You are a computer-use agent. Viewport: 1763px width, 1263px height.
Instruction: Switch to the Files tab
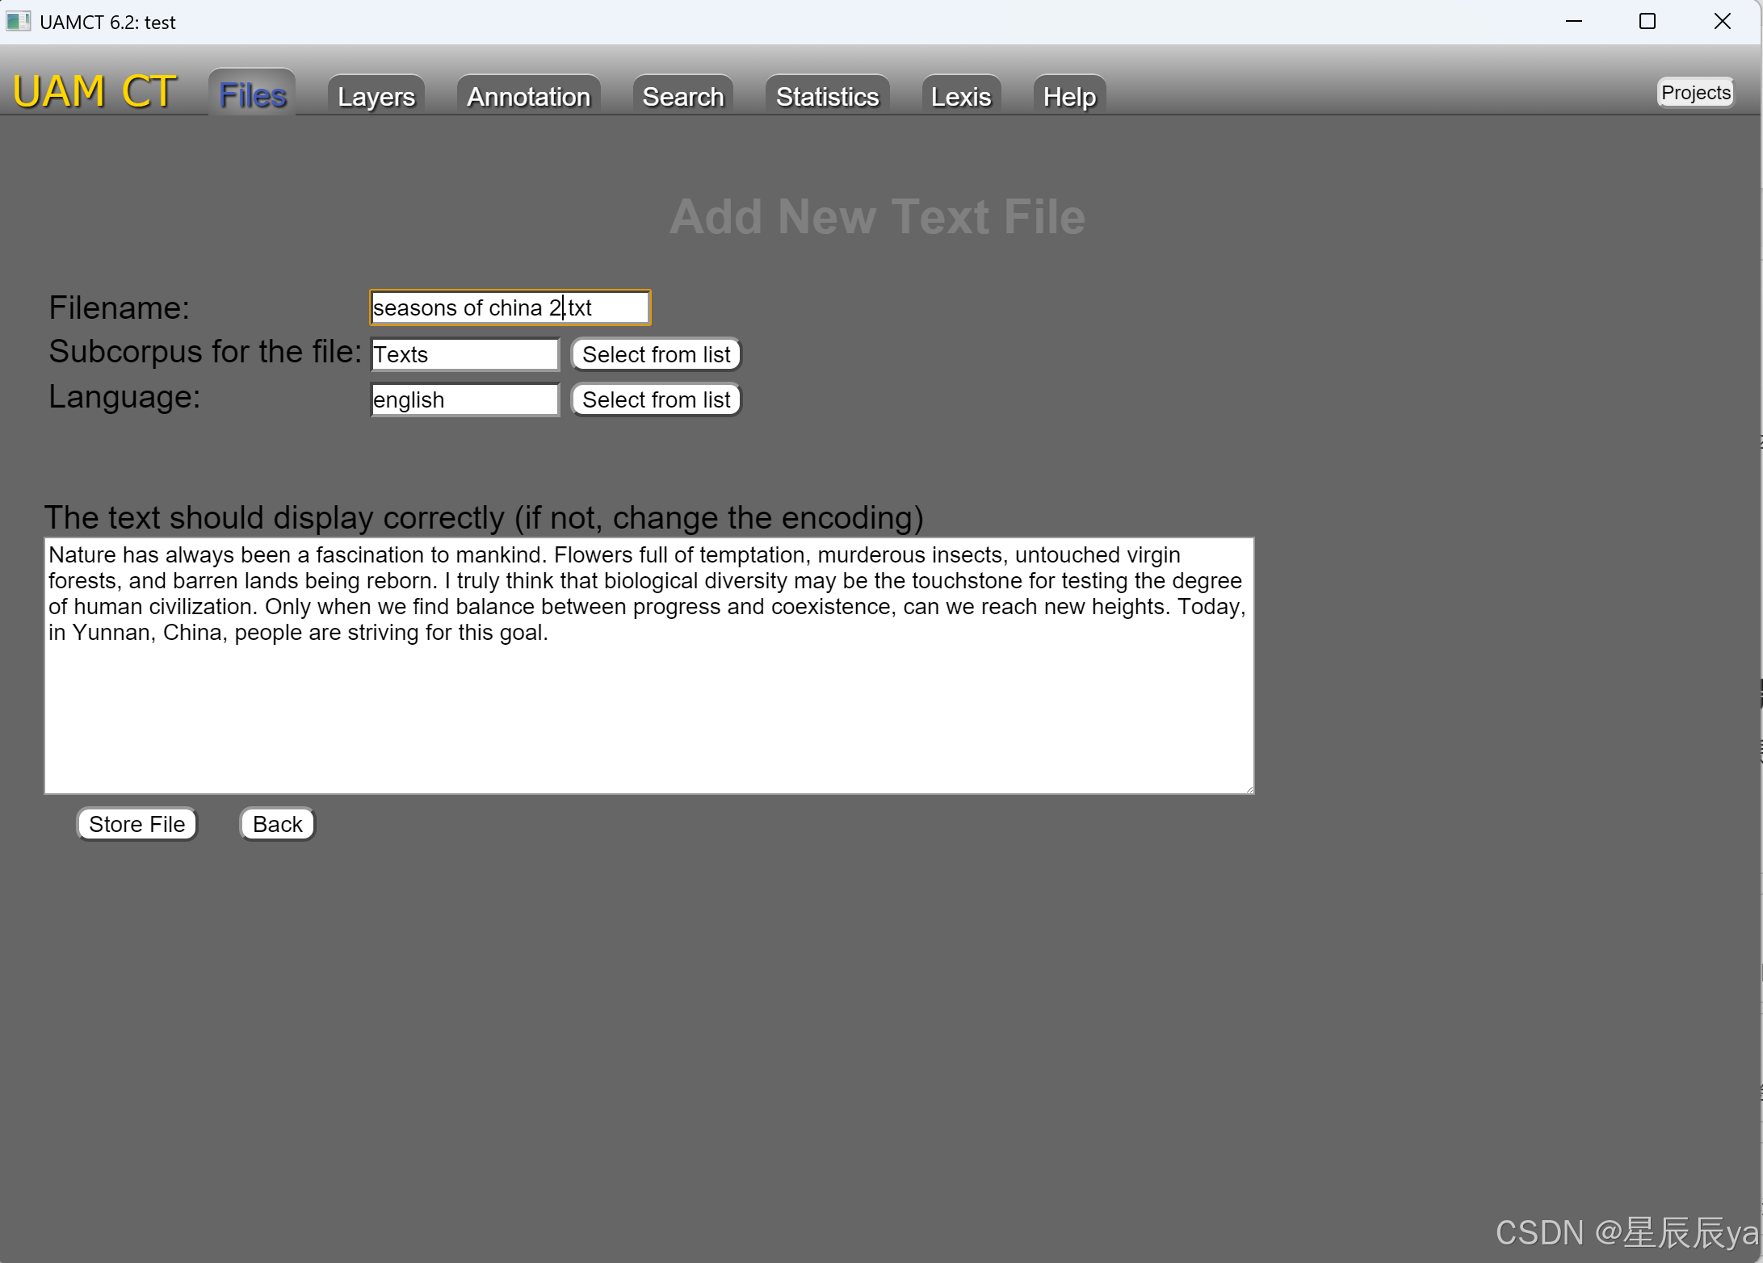tap(250, 94)
